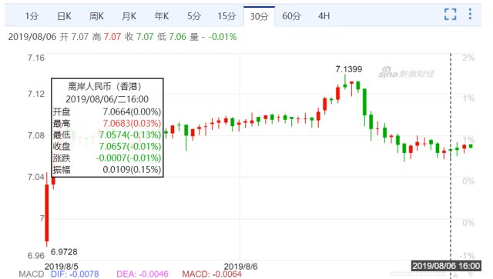
Task: Click the 离岸人民币（香港） tooltip title
Action: click(105, 86)
